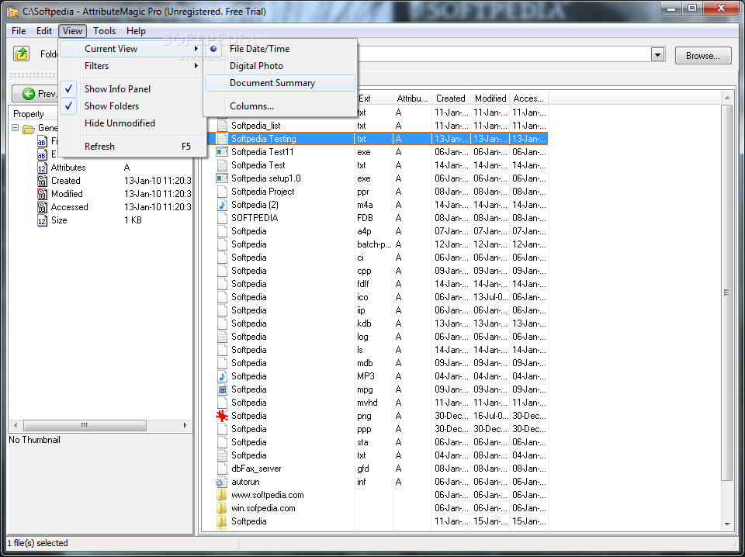Close the open View menu
This screenshot has width=745, height=557.
72,31
